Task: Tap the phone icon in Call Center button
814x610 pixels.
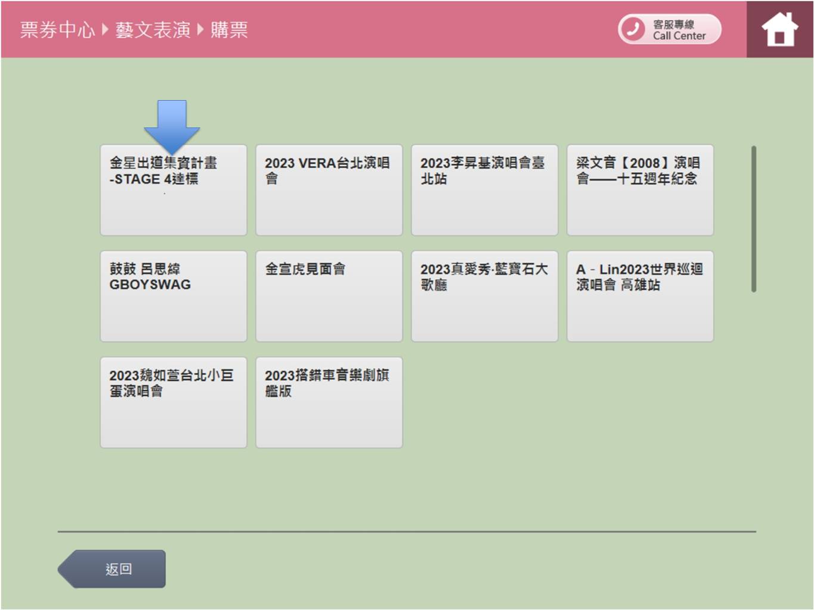Action: pos(633,29)
